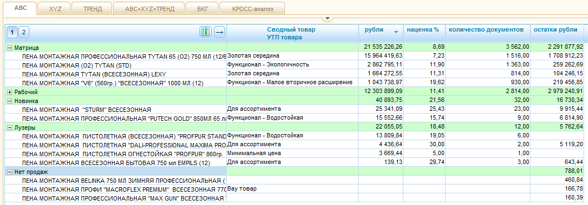
Task: Click the value 21 535 226,26
Action: pyautogui.click(x=384, y=47)
